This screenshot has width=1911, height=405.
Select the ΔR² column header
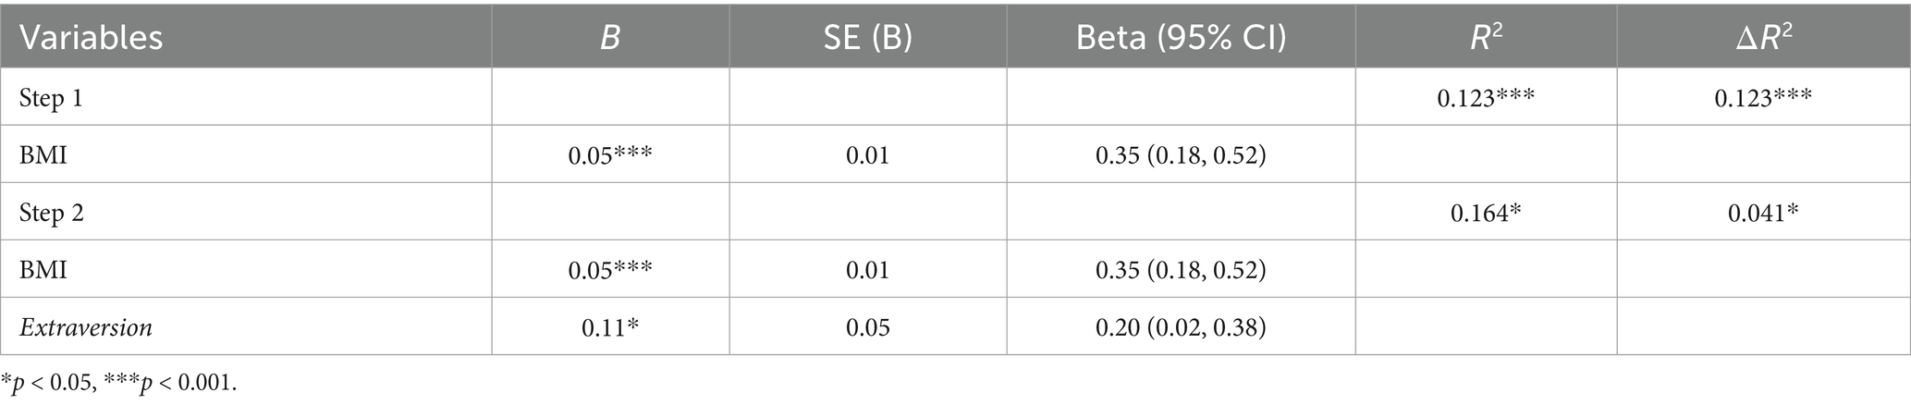coord(1762,38)
